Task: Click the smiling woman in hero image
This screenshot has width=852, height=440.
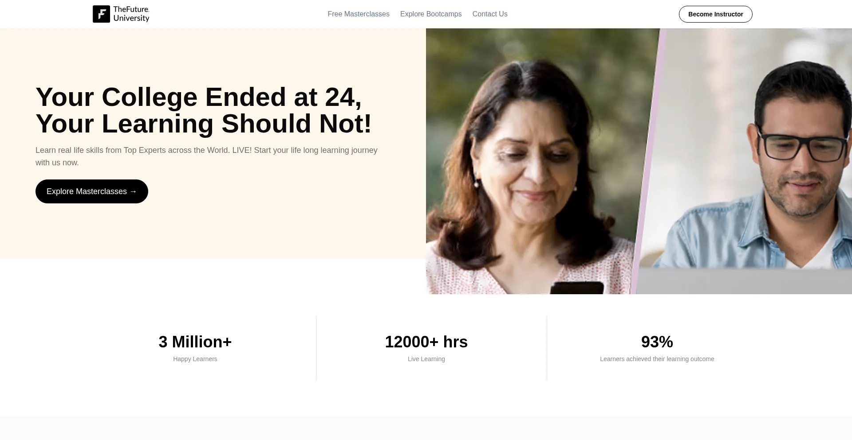Action: [x=532, y=168]
